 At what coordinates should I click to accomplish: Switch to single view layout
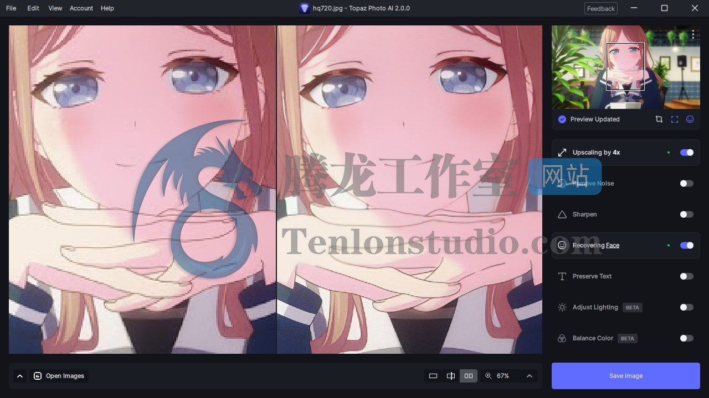pos(433,376)
